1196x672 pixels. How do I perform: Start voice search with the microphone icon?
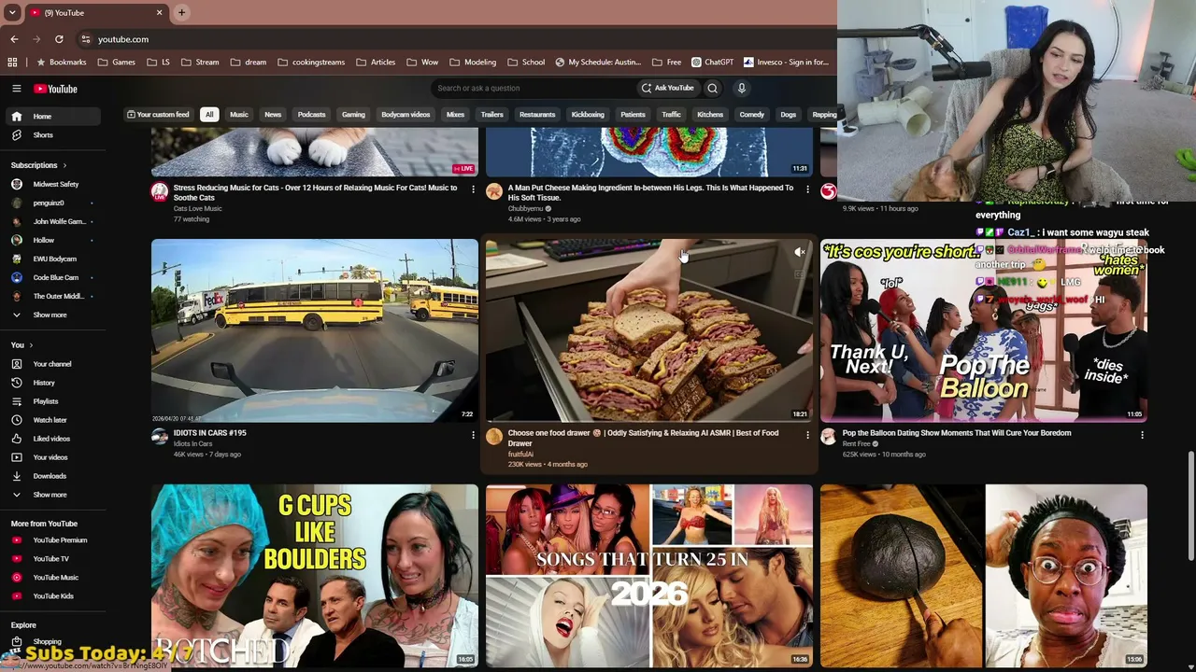click(x=742, y=89)
